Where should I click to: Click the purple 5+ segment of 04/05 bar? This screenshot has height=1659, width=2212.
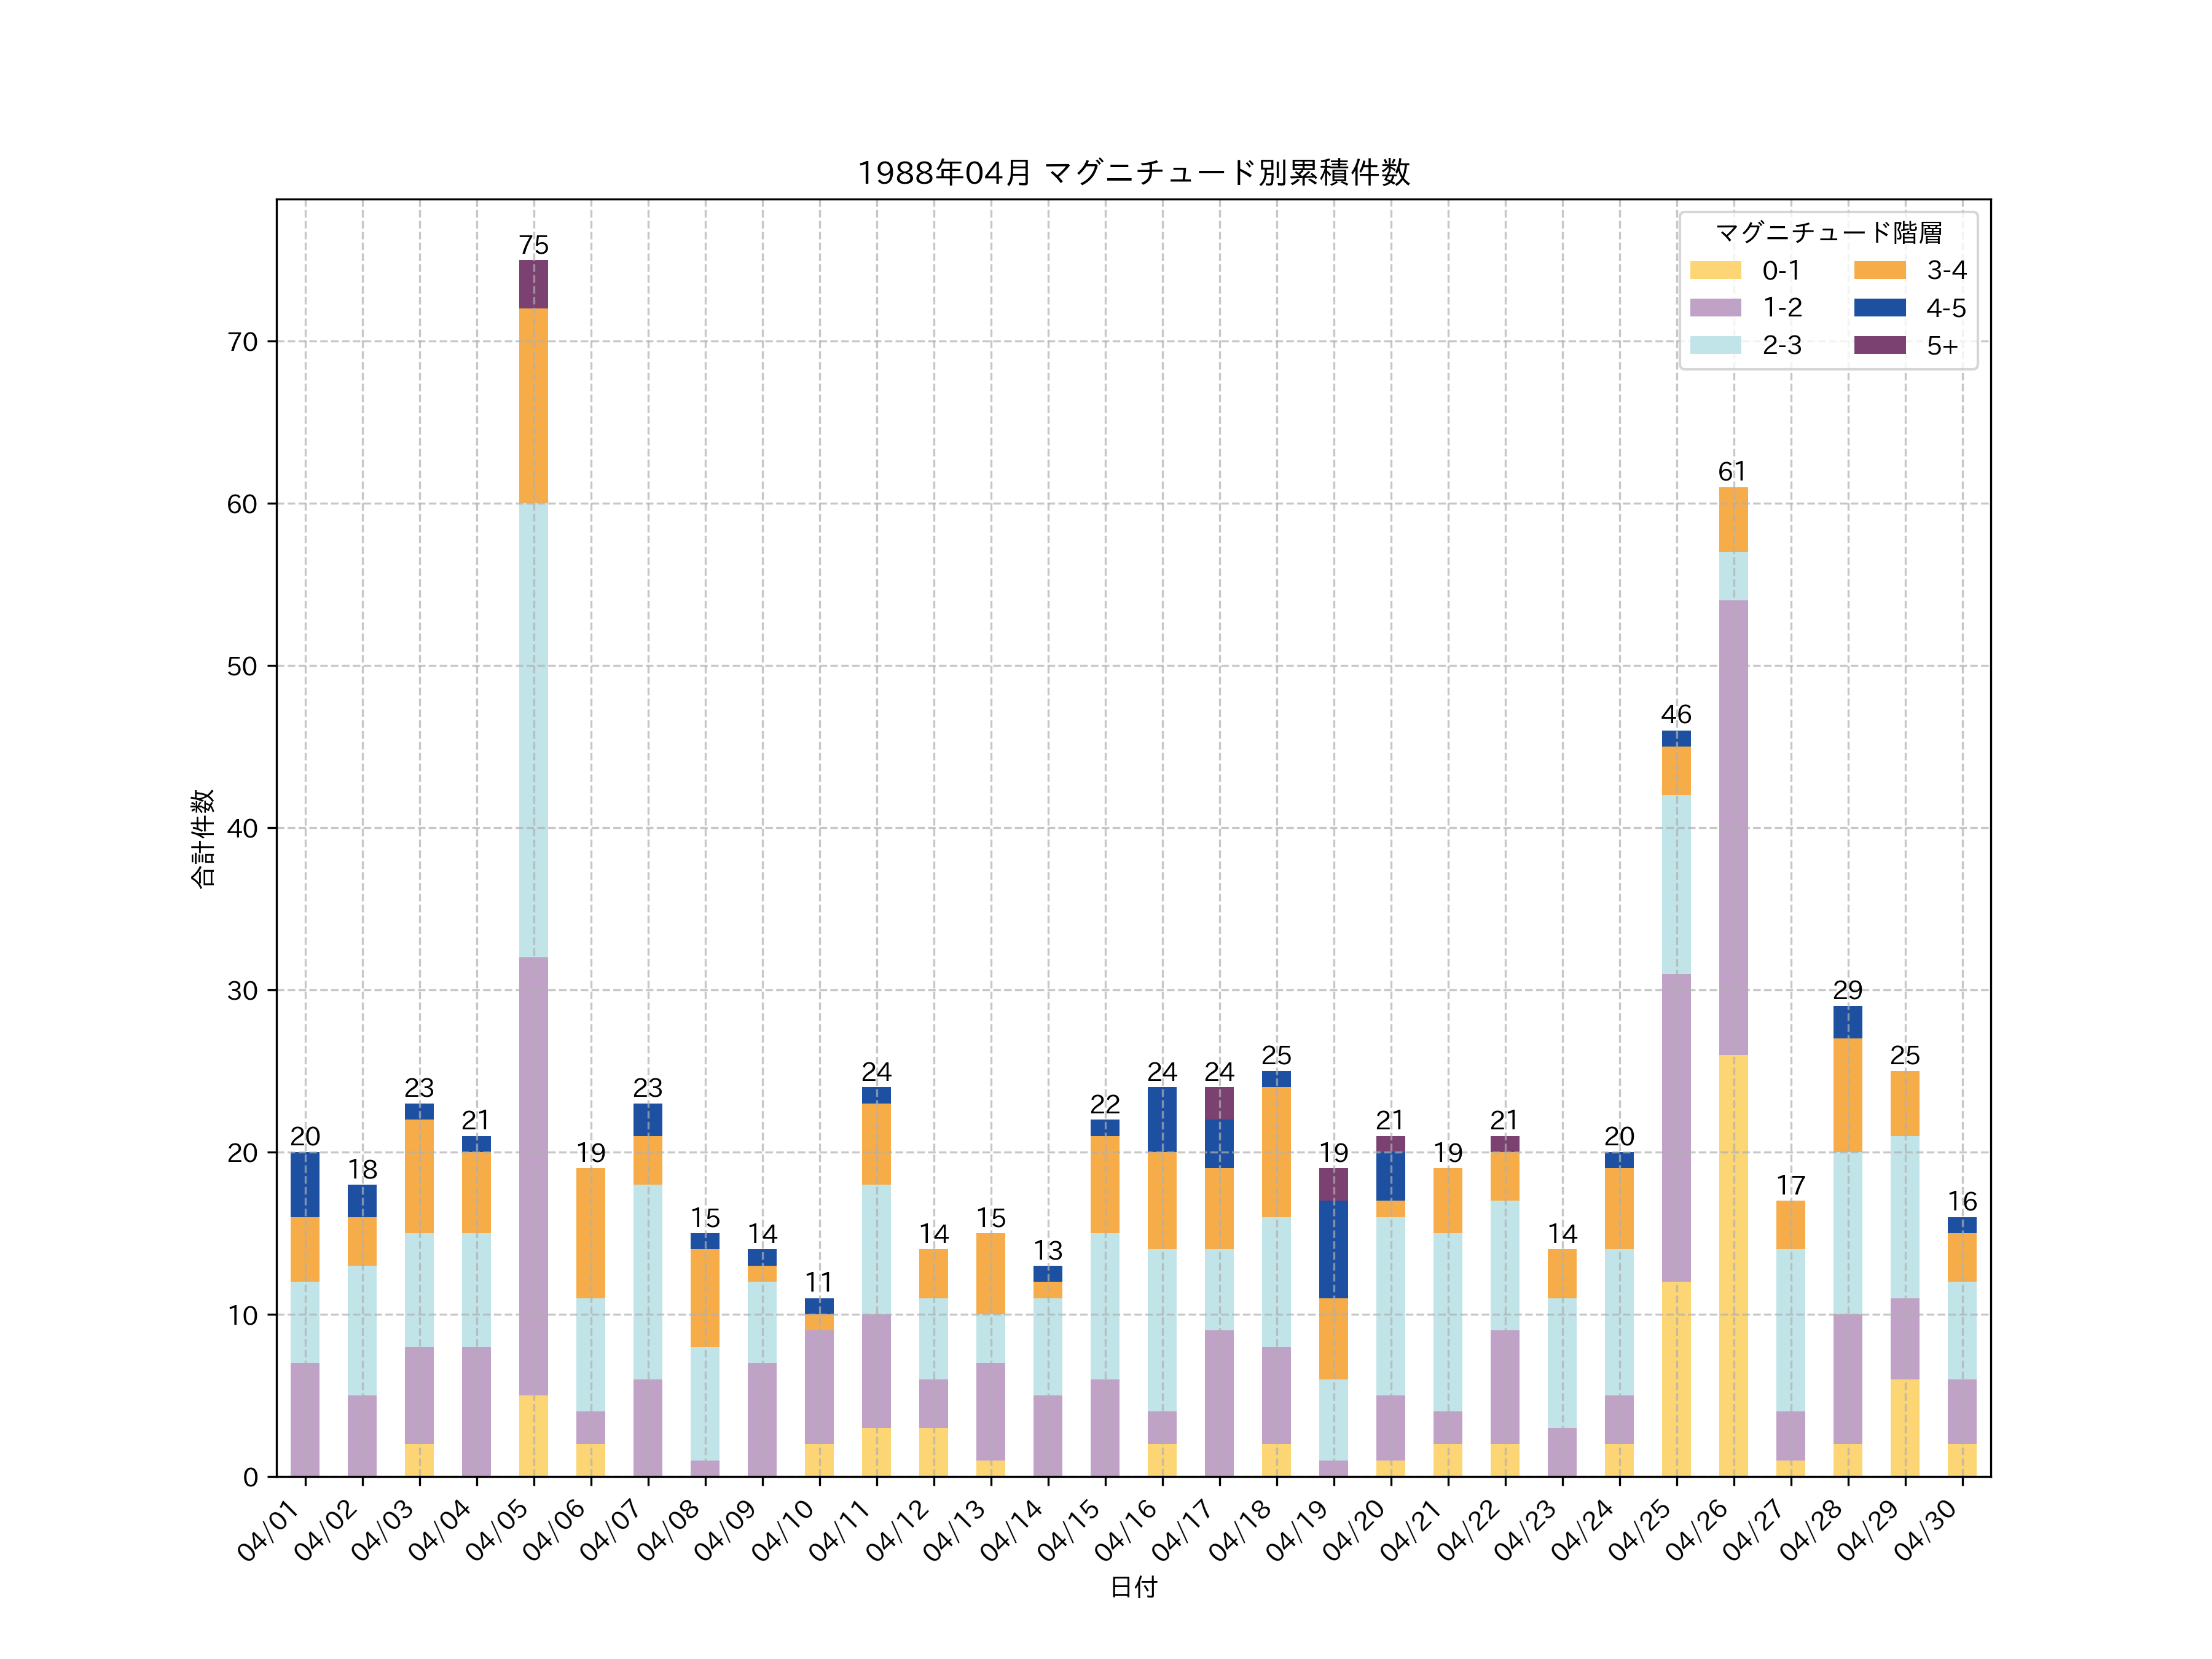coord(533,284)
